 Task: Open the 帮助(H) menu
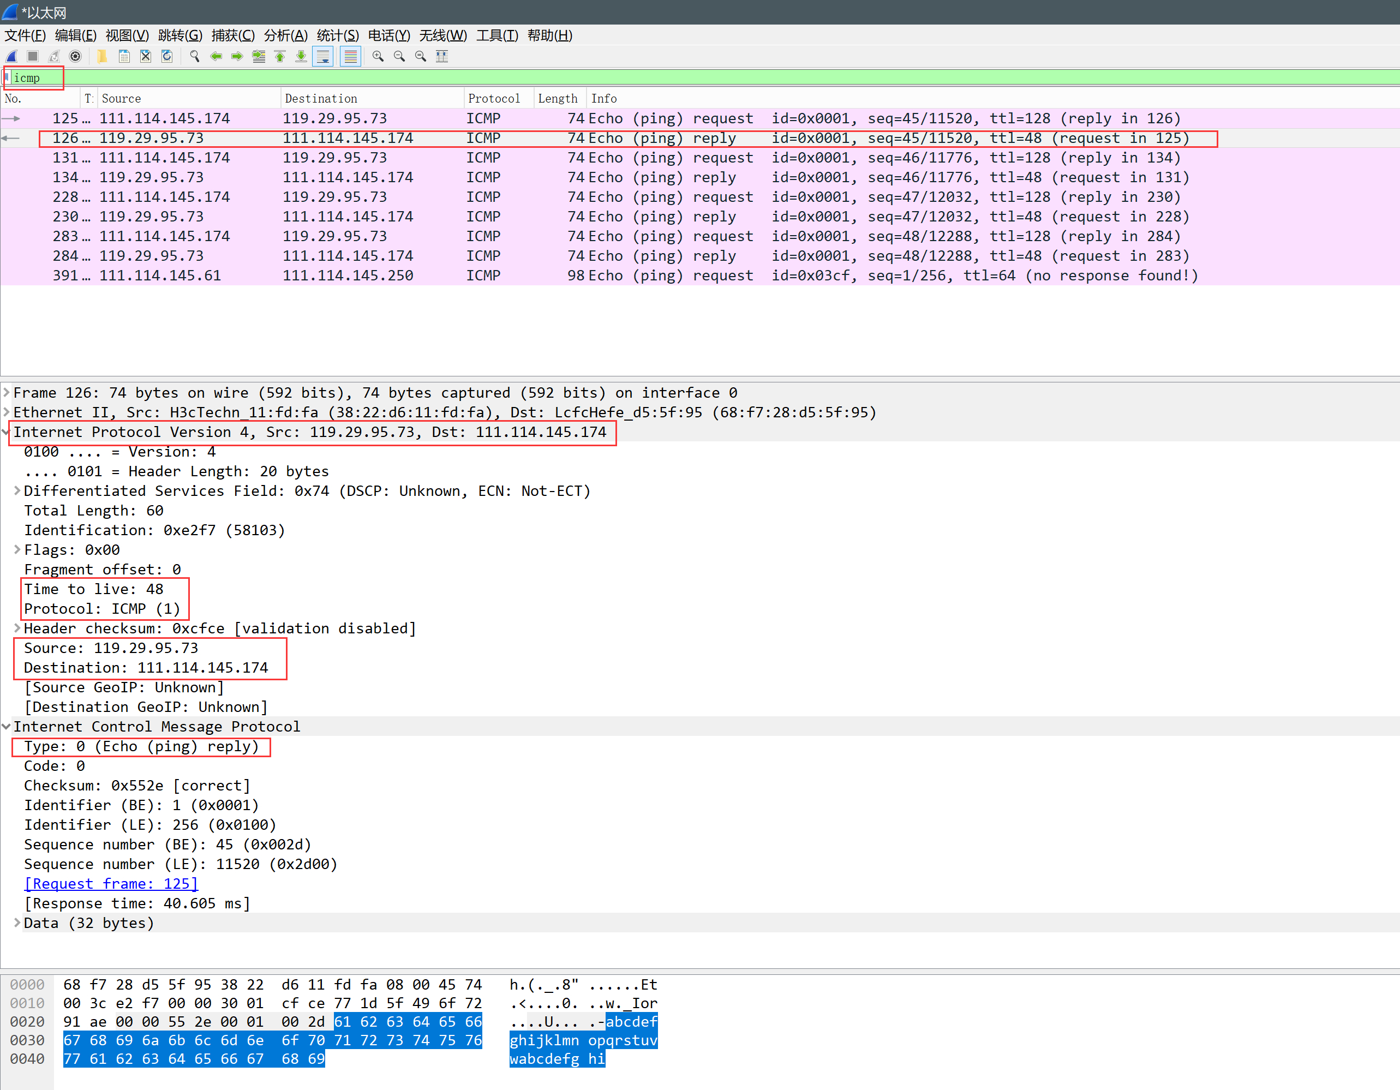[x=550, y=35]
